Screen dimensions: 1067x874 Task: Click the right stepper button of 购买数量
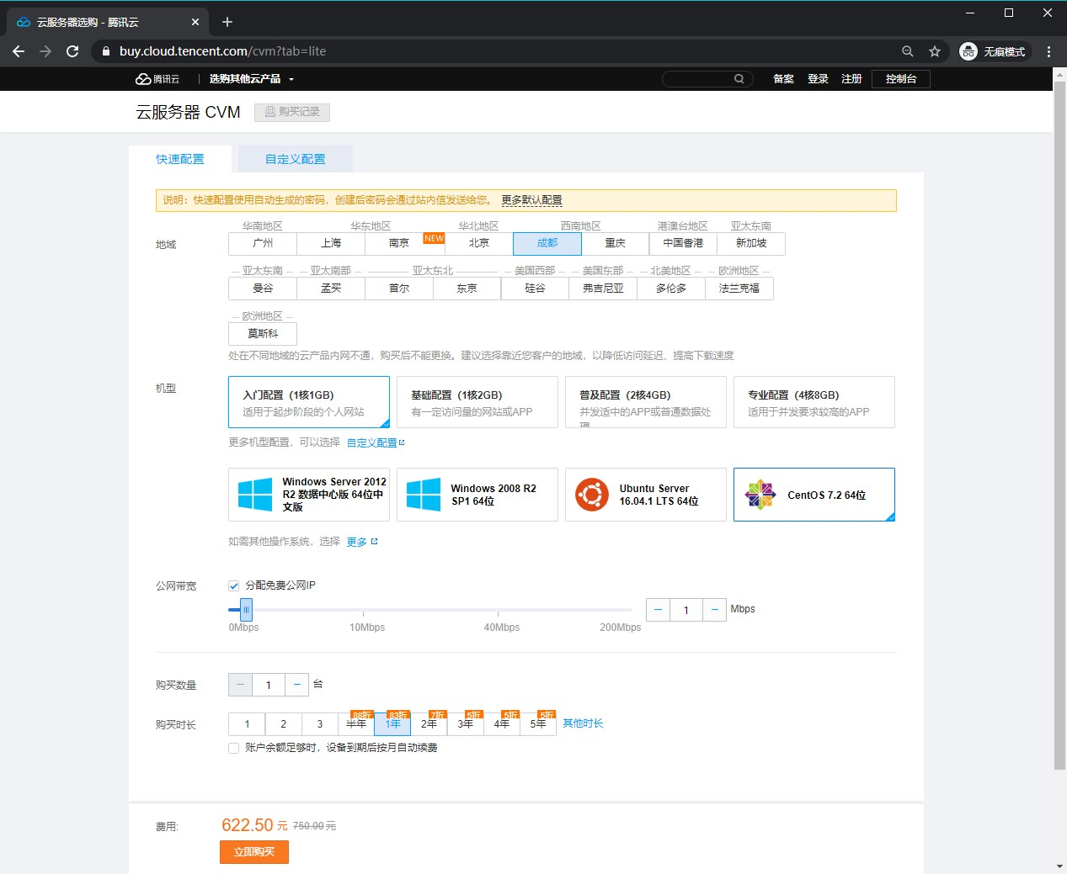click(297, 685)
